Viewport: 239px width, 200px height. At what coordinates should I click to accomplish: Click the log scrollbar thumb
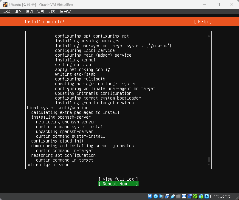click(x=209, y=159)
